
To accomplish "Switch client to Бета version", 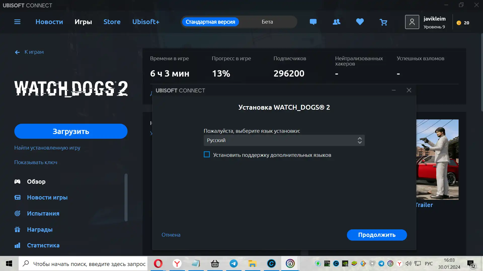I will pyautogui.click(x=267, y=22).
